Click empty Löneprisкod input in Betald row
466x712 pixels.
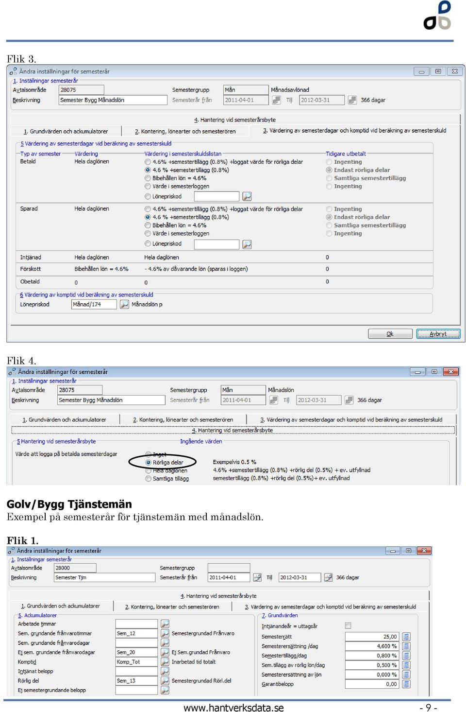point(216,196)
